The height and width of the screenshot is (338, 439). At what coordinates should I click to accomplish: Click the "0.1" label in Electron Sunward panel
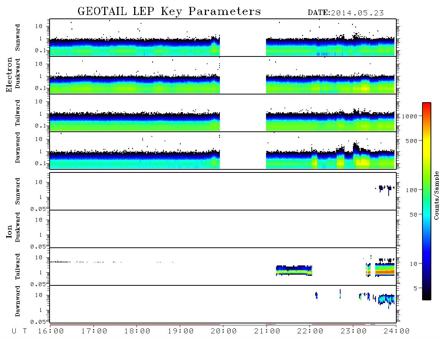[41, 50]
